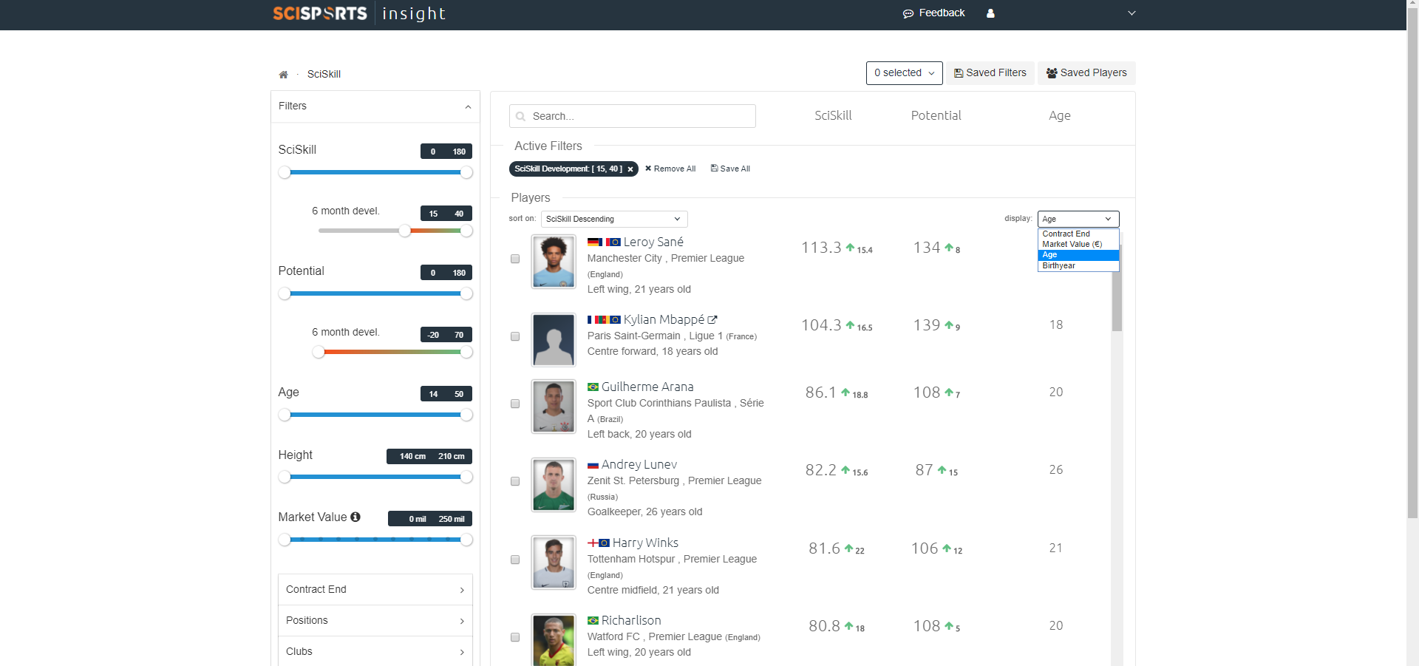Click the Potential 6 month devel left handle
The height and width of the screenshot is (666, 1419).
pos(319,352)
